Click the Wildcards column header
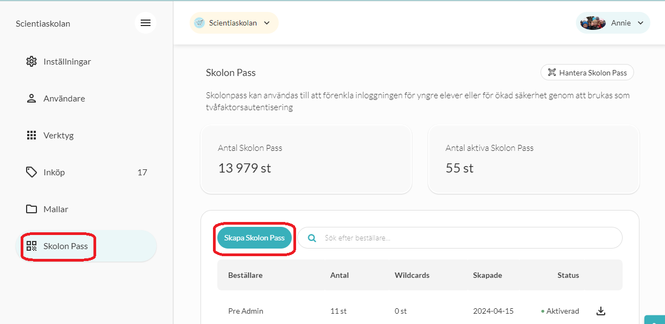The image size is (665, 324). tap(412, 275)
